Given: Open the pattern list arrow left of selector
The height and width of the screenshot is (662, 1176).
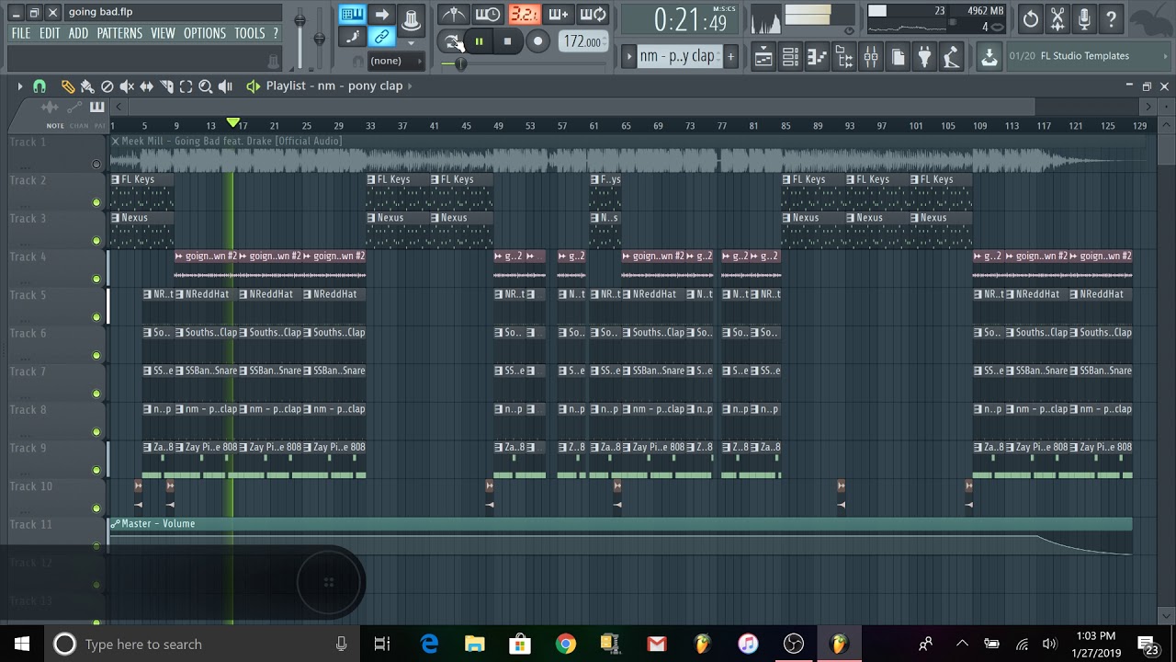Looking at the screenshot, I should (x=629, y=57).
